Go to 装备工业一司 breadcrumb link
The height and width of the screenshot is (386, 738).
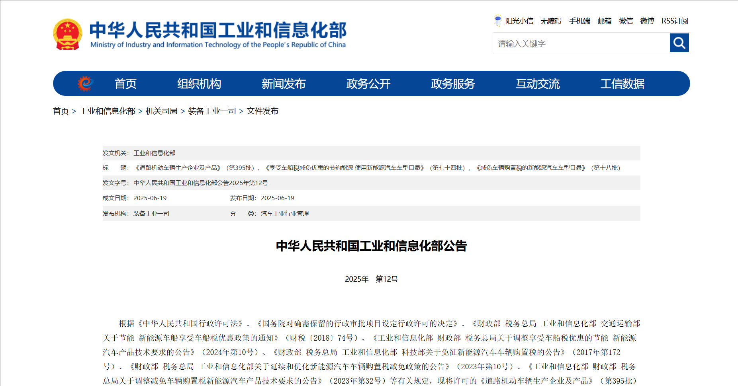point(212,111)
